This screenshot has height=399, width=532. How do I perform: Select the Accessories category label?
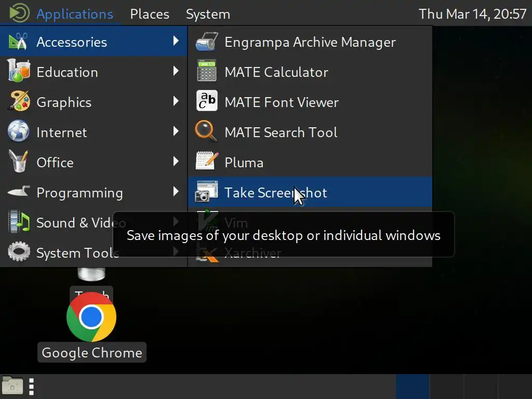point(72,42)
